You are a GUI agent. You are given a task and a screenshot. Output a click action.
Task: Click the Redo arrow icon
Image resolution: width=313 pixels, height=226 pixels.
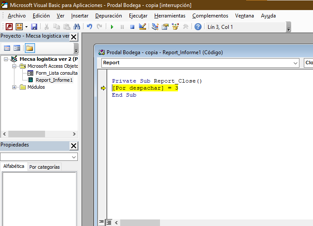click(99, 27)
